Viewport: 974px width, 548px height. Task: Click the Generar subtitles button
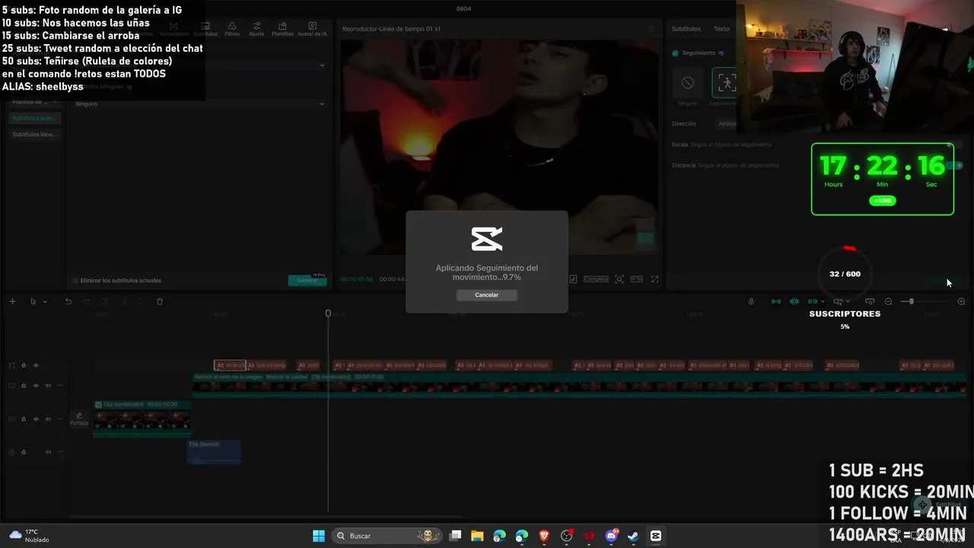307,280
